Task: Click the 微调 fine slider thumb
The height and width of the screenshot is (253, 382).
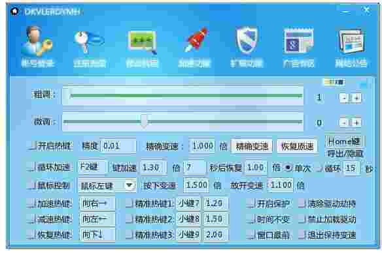Action: pyautogui.click(x=144, y=121)
